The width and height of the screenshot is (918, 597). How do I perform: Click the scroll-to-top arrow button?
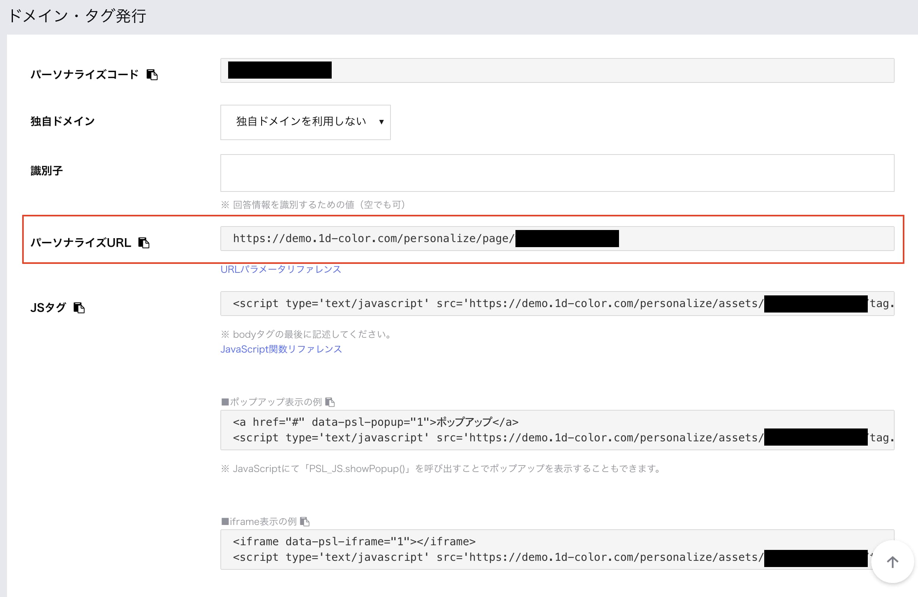point(892,562)
